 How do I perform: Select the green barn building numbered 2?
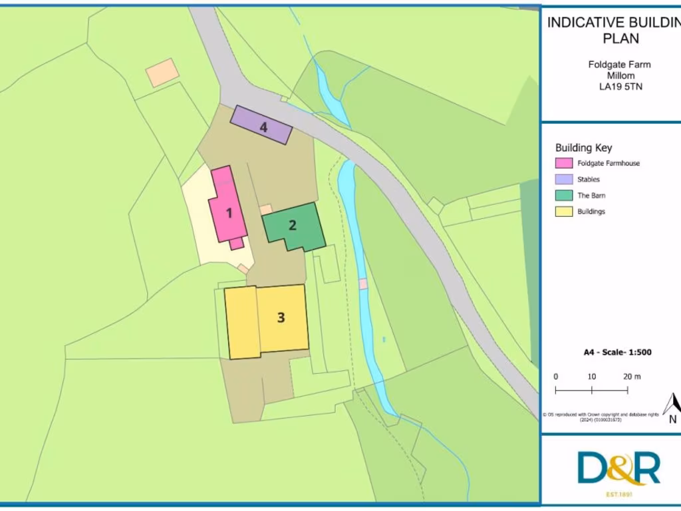coord(293,226)
